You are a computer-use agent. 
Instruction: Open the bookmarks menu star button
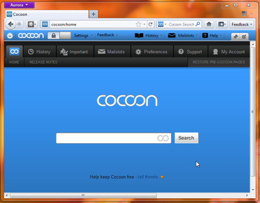222,24
